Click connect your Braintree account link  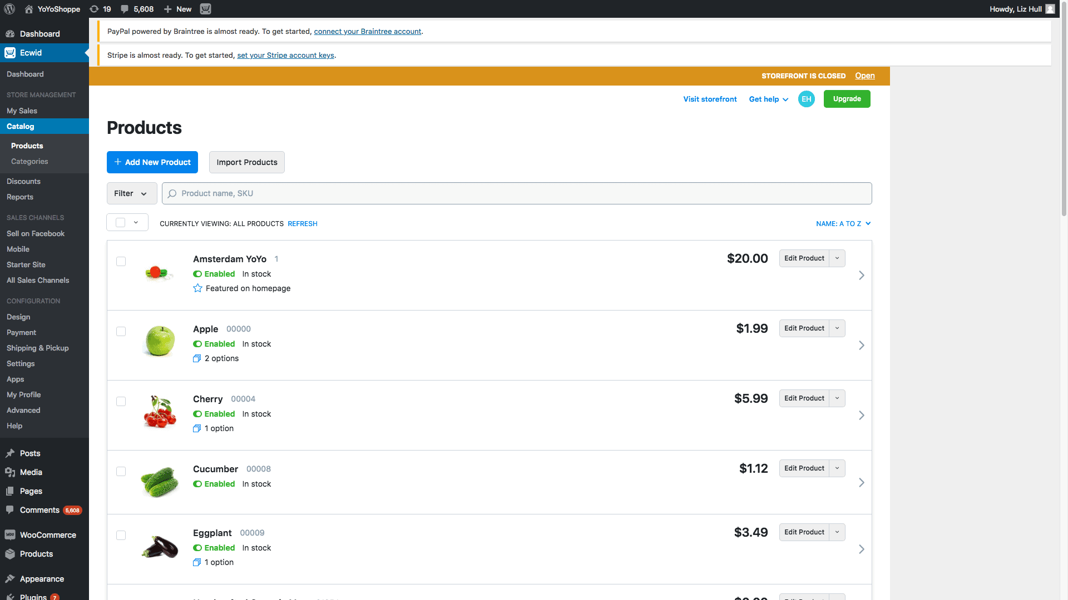point(367,31)
